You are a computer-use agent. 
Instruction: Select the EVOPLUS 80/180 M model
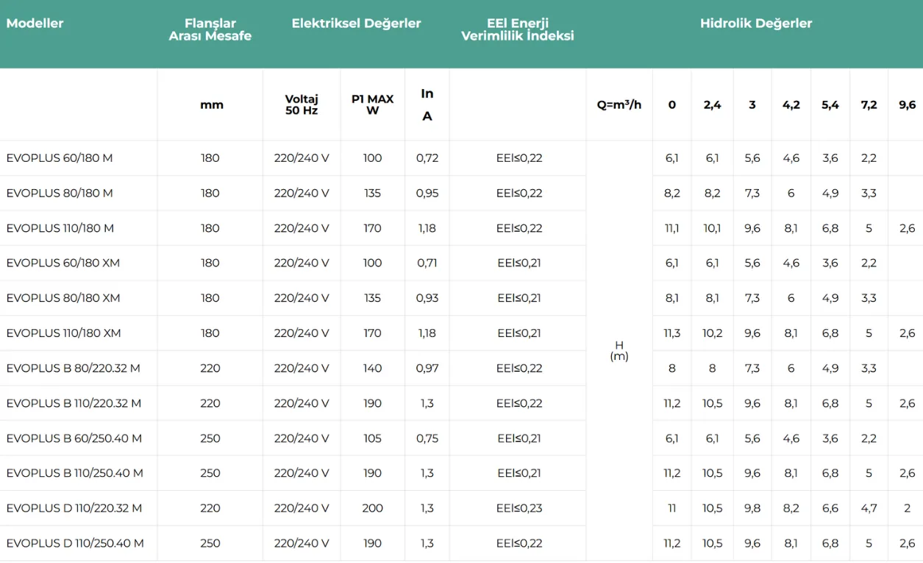60,194
